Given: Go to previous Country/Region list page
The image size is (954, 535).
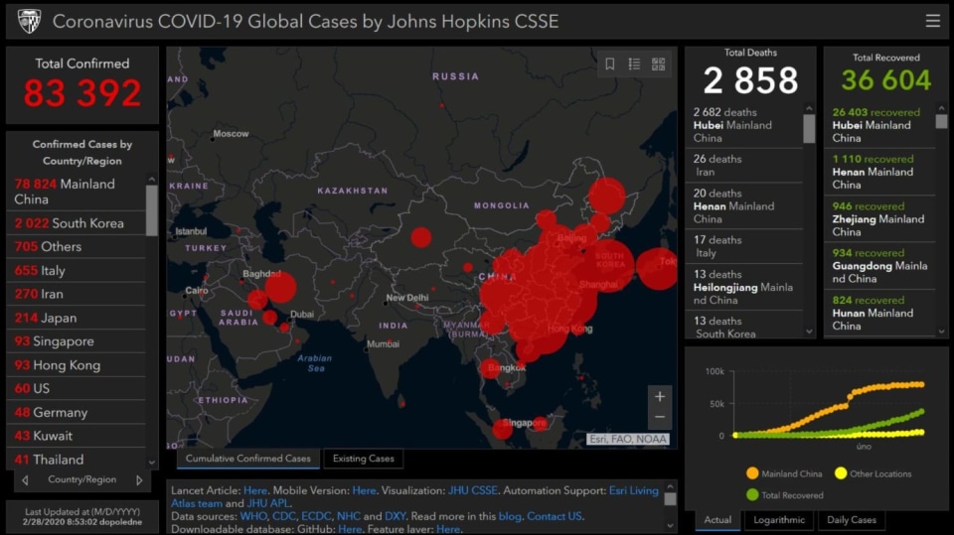Looking at the screenshot, I should point(25,479).
